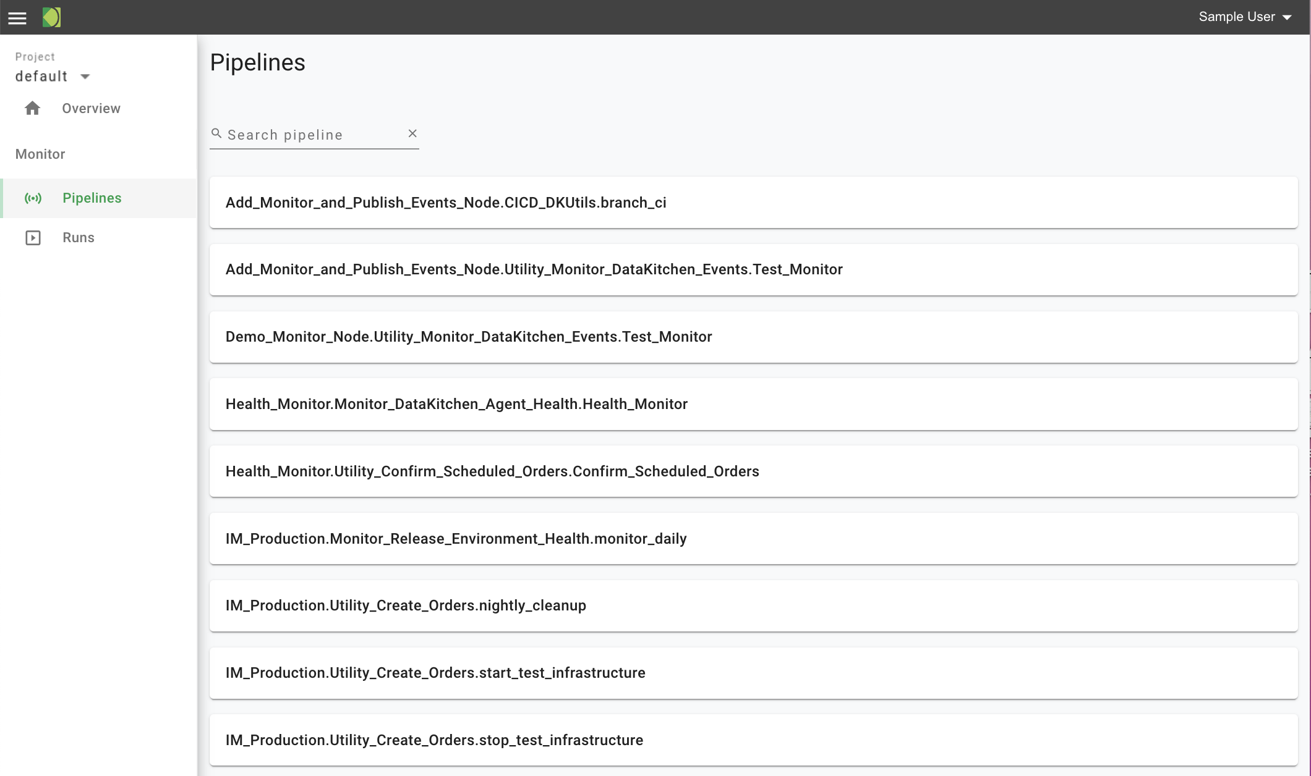1311x776 pixels.
Task: Click the search magnifier icon
Action: pyautogui.click(x=216, y=133)
